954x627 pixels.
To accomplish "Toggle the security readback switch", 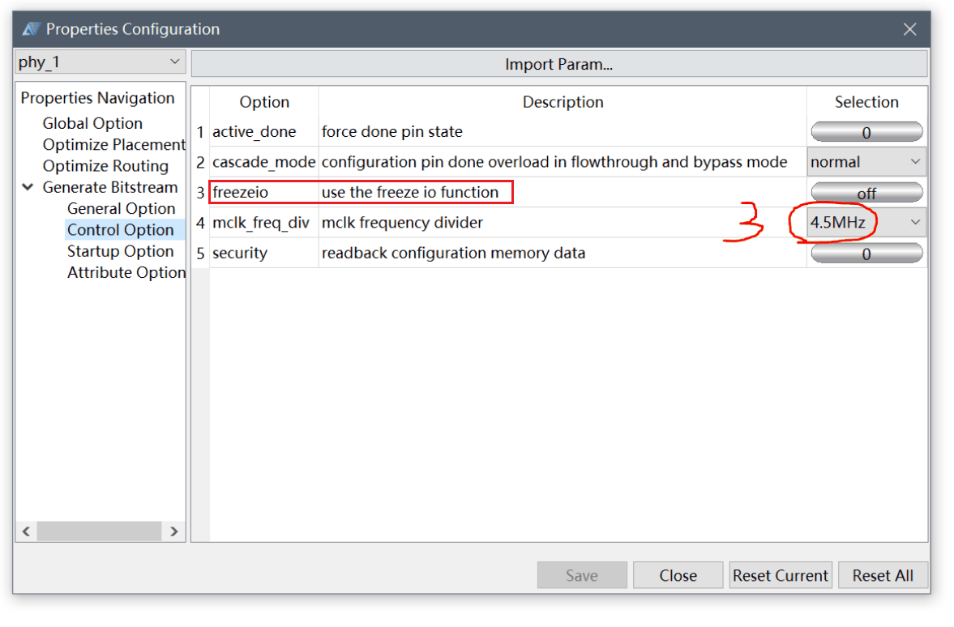I will tap(866, 254).
